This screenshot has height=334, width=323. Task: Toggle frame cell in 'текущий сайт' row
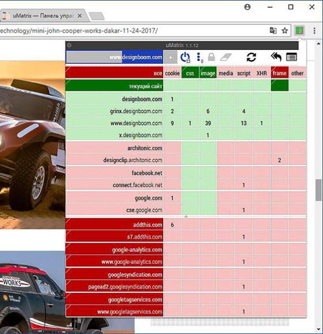[279, 86]
